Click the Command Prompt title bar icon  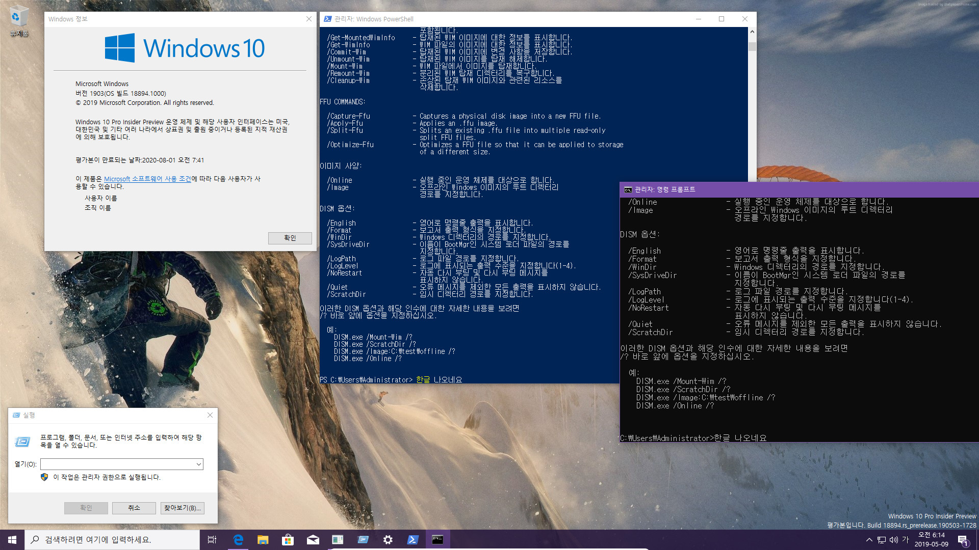click(628, 189)
